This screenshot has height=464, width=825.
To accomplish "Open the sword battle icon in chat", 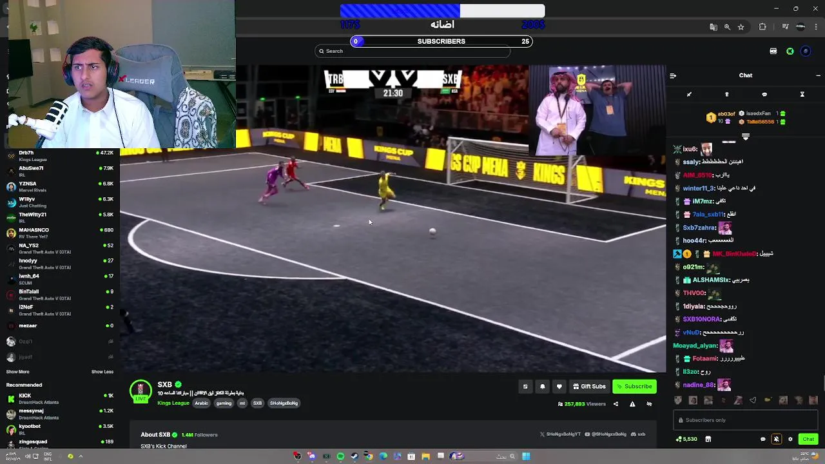I will pos(689,94).
